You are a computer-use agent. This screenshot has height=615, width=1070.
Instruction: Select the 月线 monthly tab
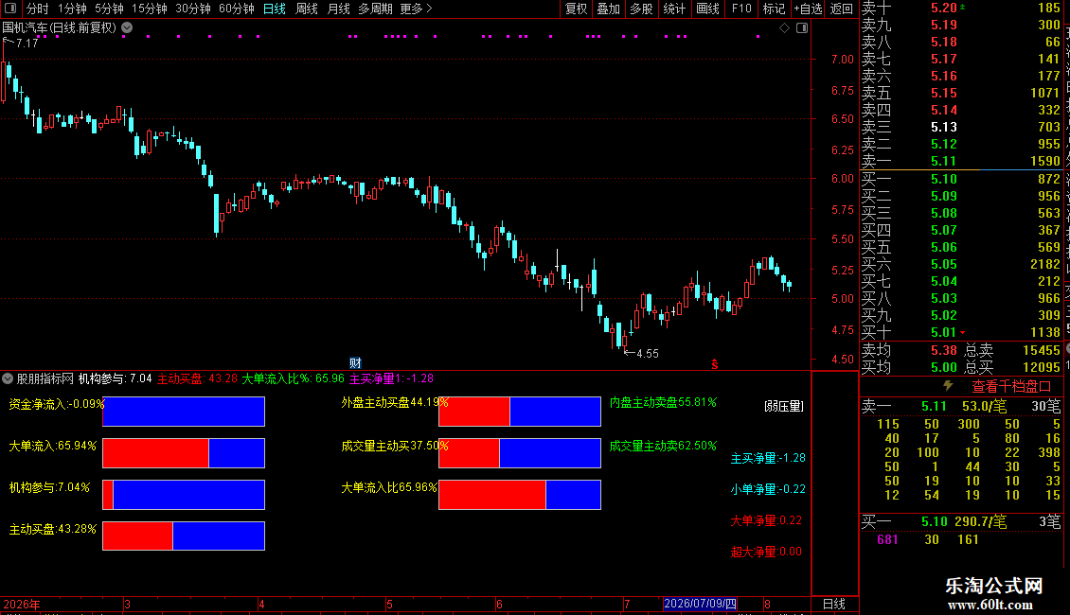tap(338, 9)
